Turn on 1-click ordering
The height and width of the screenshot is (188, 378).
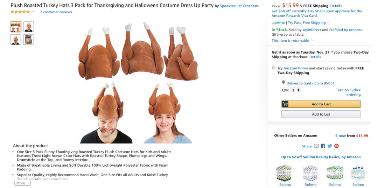[x=348, y=92]
